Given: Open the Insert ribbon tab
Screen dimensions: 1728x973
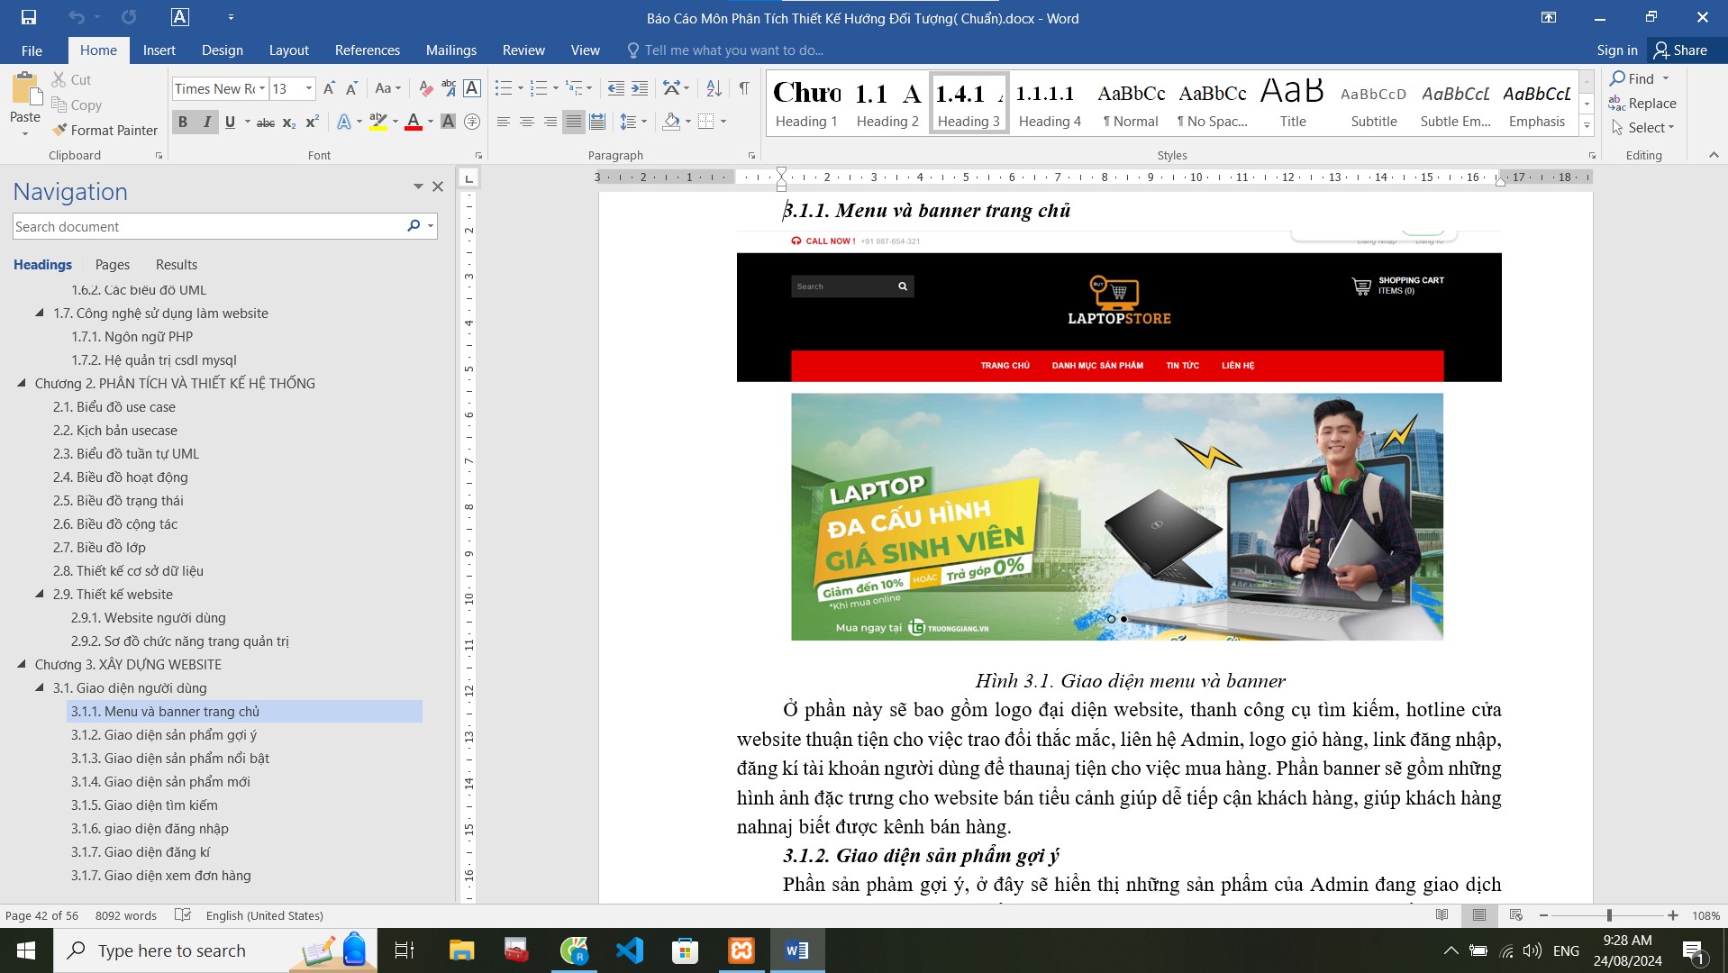Looking at the screenshot, I should 159,50.
